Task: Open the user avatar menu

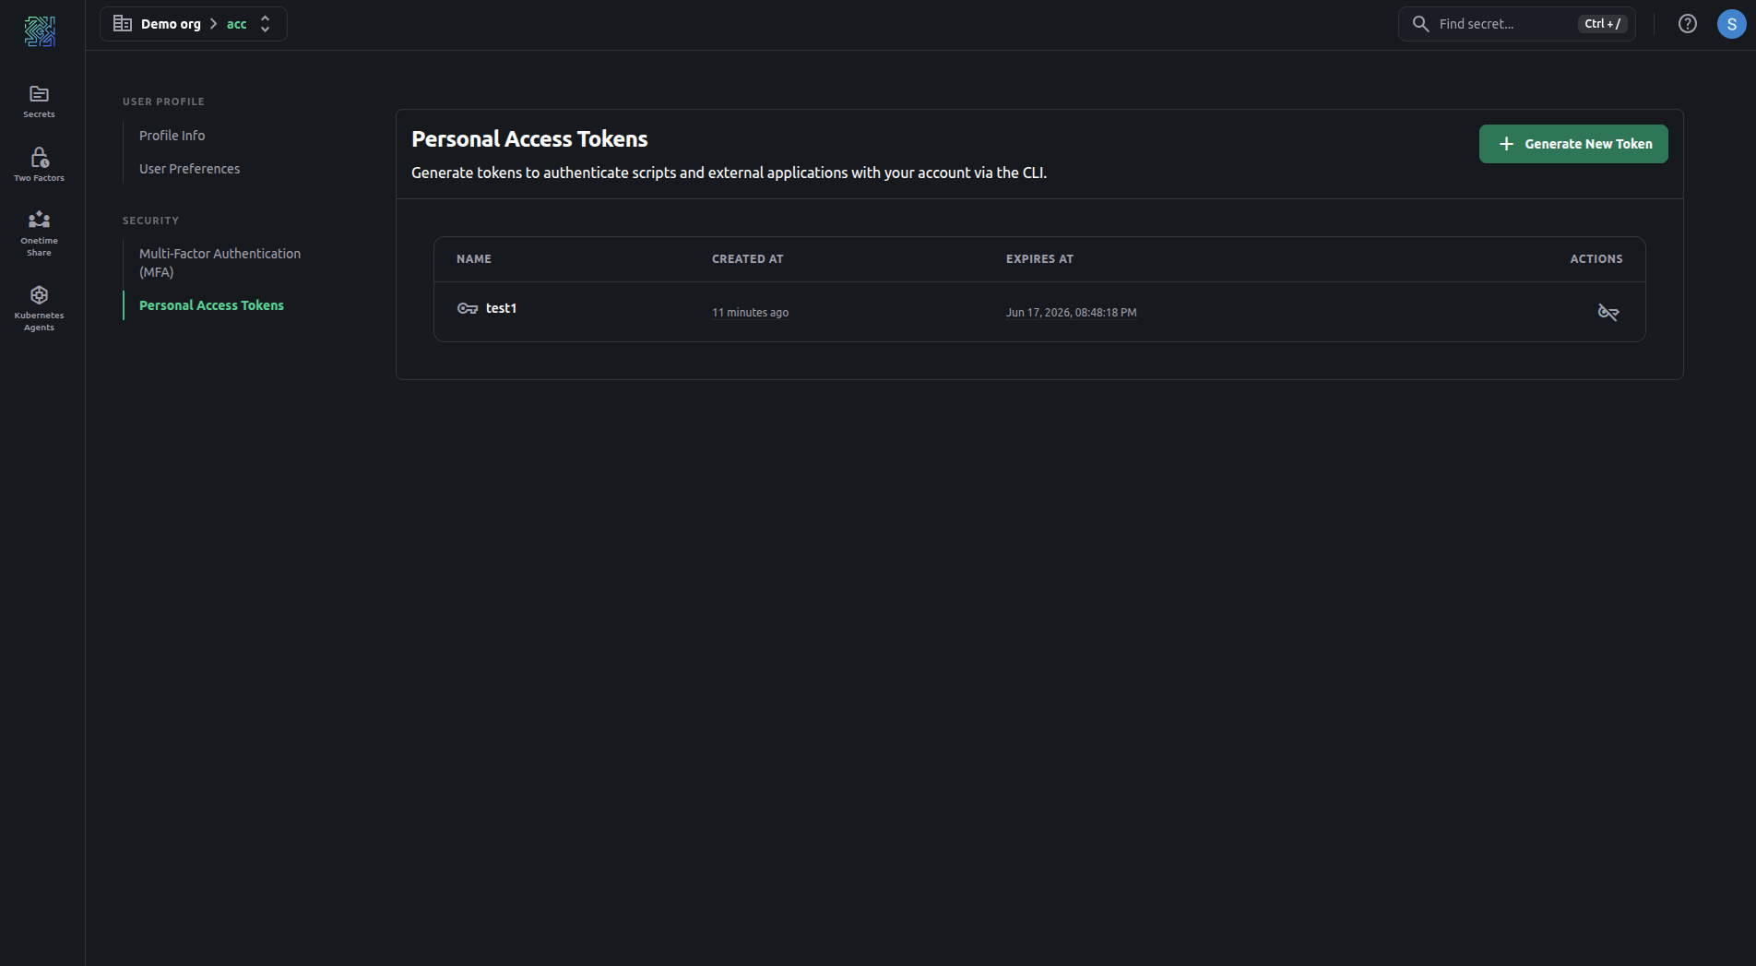Action: (x=1731, y=24)
